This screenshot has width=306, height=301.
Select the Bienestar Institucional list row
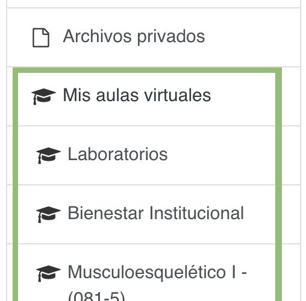tap(147, 214)
